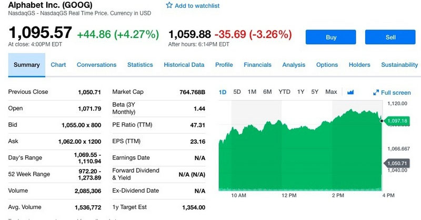Select the 1D chart range

(x=222, y=92)
